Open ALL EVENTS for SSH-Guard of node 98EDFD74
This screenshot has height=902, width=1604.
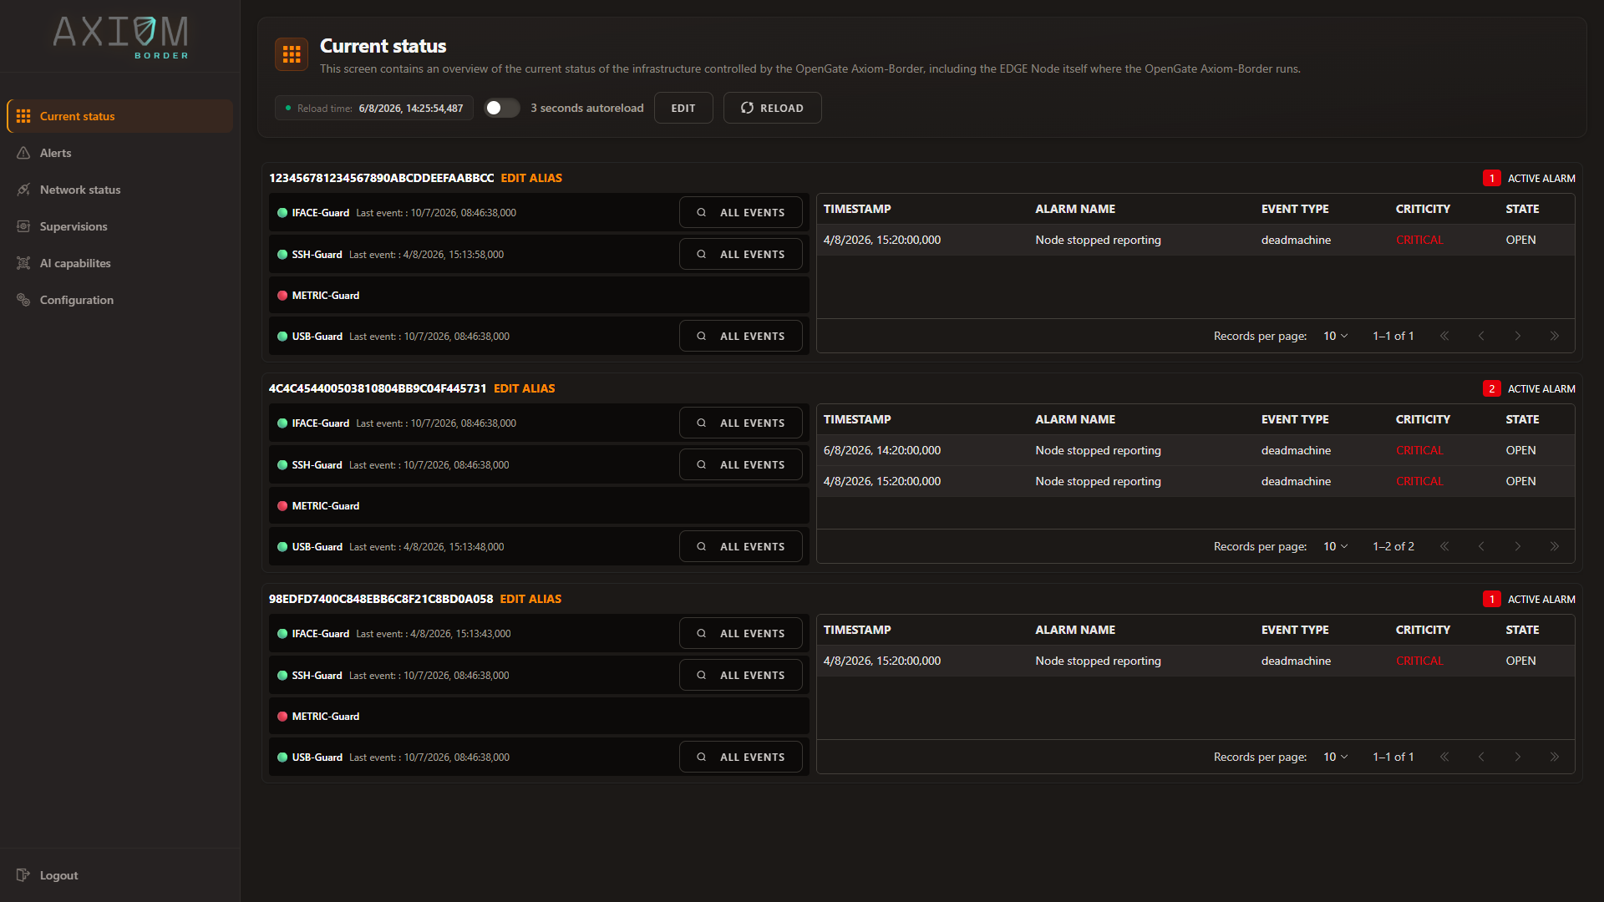point(741,675)
